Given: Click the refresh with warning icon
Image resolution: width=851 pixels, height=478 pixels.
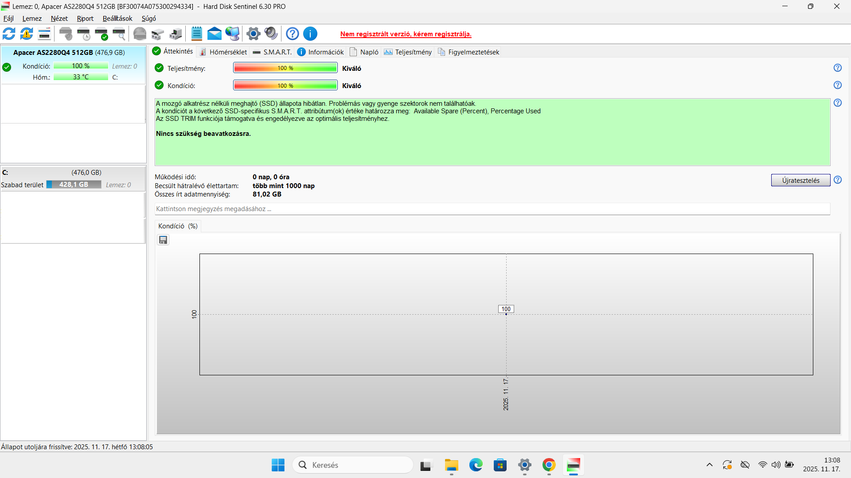Looking at the screenshot, I should click(x=27, y=34).
